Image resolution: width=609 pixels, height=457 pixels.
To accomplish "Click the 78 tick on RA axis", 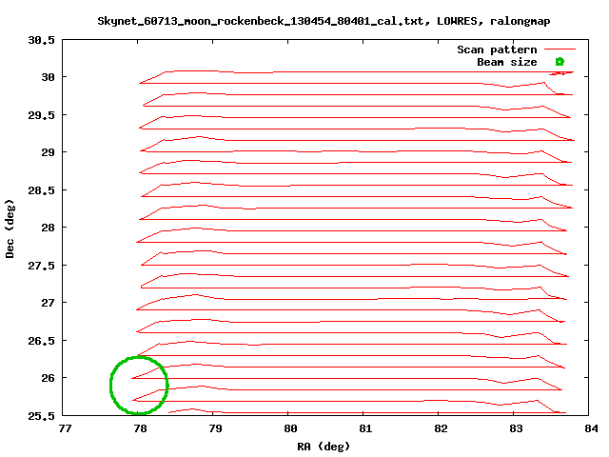I will pos(140,428).
